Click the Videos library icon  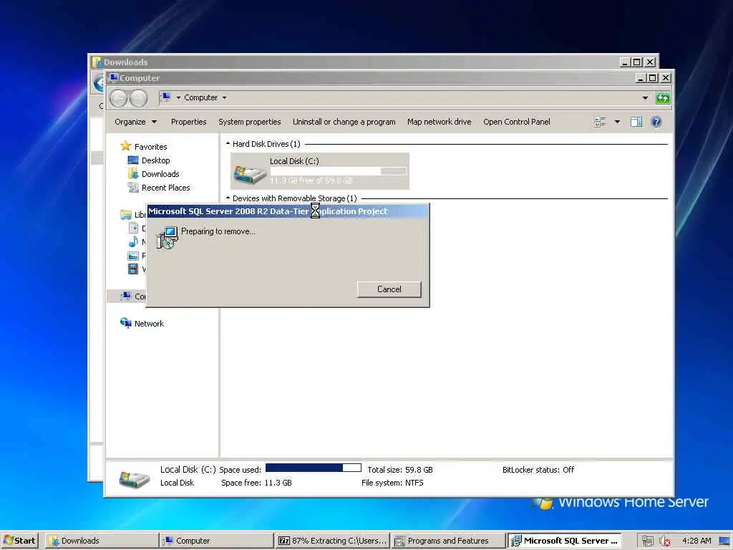tap(133, 269)
